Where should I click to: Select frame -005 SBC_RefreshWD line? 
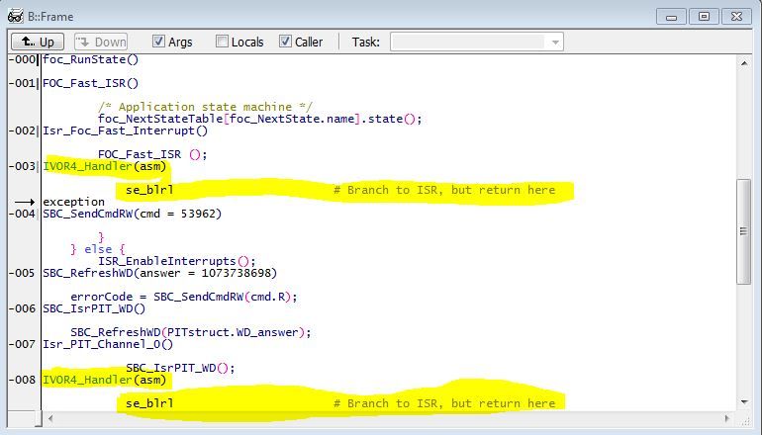point(160,273)
